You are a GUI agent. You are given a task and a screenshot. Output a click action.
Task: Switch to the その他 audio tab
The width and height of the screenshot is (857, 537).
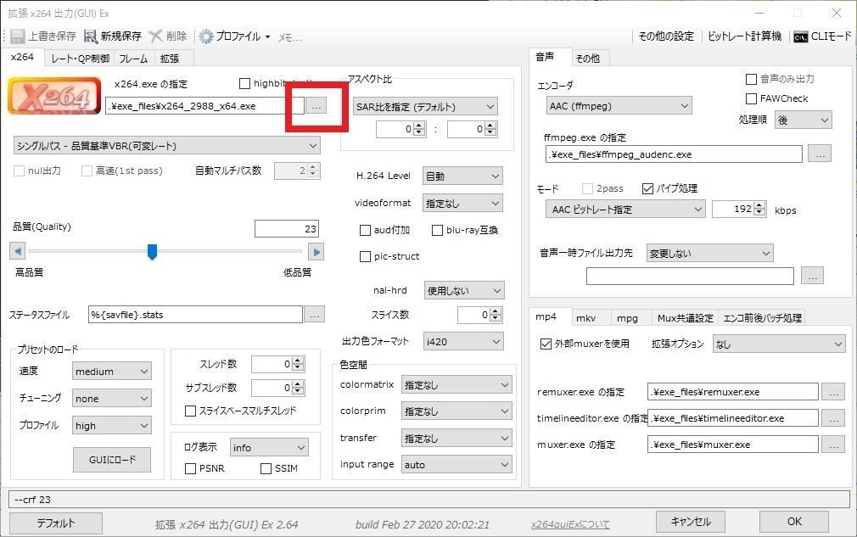pos(589,57)
